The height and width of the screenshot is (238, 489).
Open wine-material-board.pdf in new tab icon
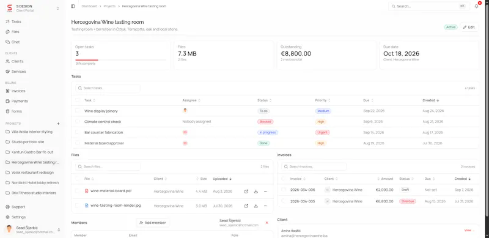[246, 192]
